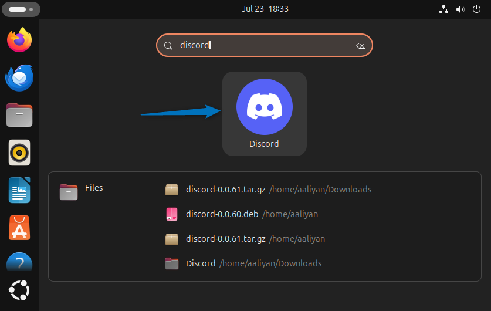491x311 pixels.
Task: Clear the search text with backspace icon
Action: [x=361, y=46]
